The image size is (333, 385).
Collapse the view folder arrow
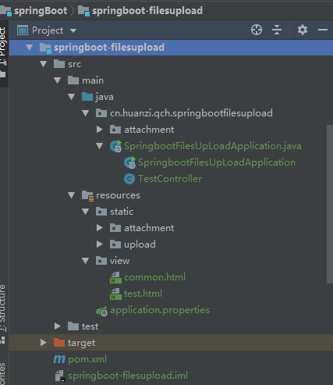click(86, 261)
